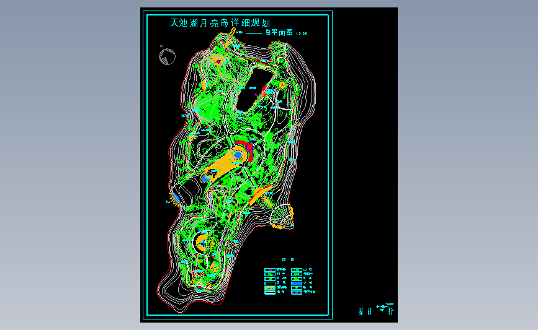Click the orange bridge at the island's top

(233, 32)
